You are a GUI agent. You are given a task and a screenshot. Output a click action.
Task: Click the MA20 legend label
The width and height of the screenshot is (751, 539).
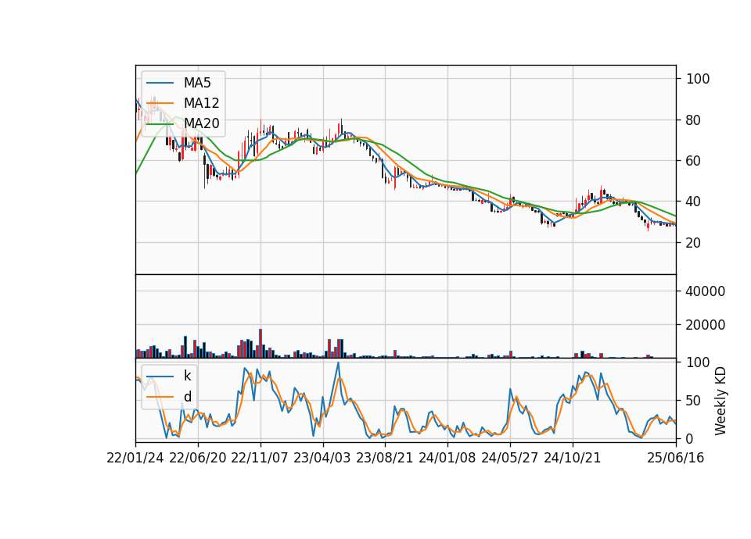201,123
